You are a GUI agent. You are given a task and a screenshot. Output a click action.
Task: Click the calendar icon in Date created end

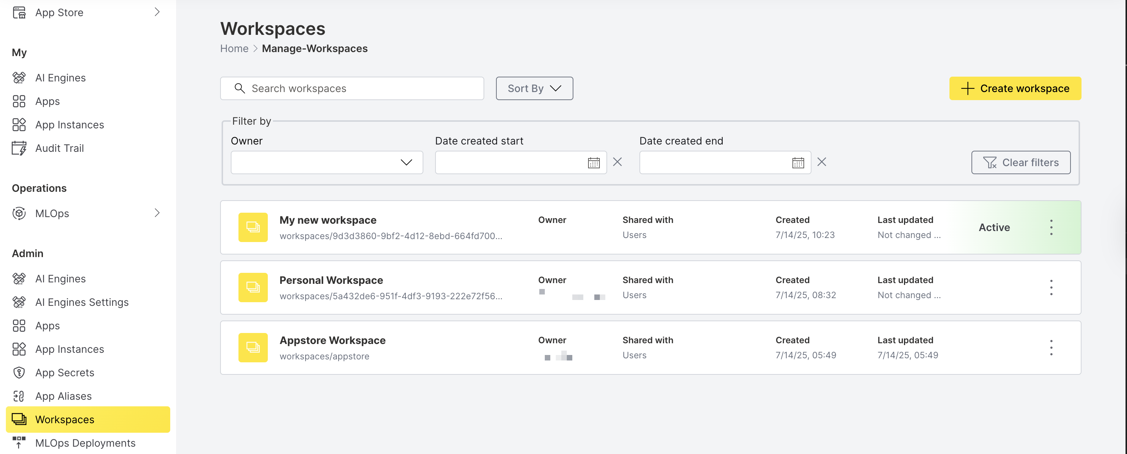[x=798, y=163]
